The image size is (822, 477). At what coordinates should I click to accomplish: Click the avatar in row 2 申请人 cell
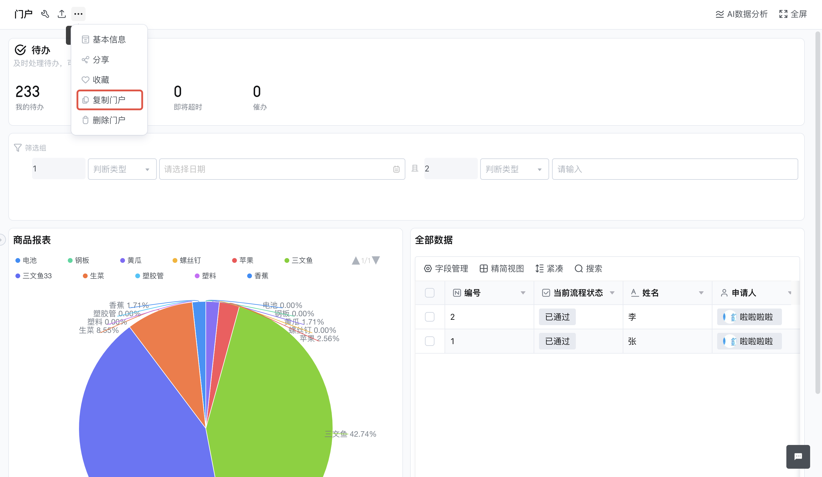point(729,317)
